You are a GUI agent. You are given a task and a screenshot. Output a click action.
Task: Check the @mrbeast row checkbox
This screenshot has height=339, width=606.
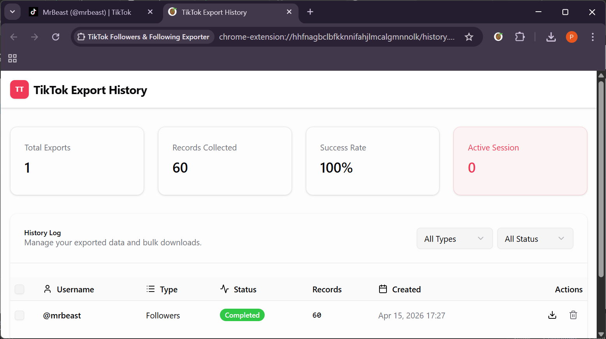(x=19, y=315)
